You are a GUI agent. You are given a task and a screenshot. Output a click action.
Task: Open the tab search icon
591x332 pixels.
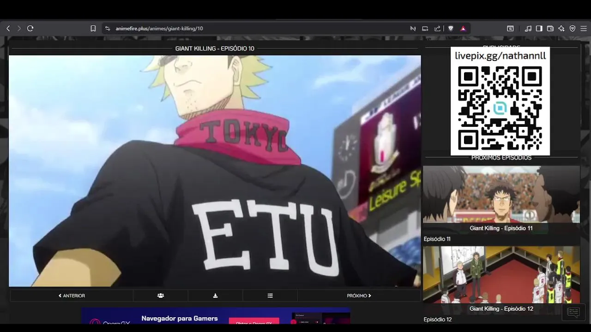point(510,28)
